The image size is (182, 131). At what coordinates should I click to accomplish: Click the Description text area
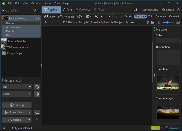coord(168,57)
